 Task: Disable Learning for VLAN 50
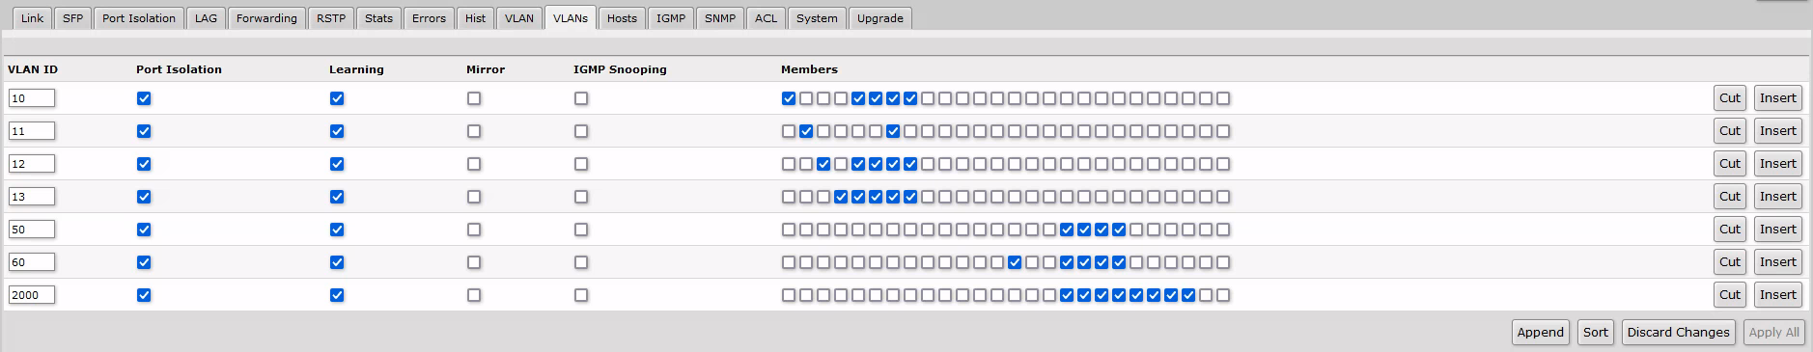click(337, 230)
